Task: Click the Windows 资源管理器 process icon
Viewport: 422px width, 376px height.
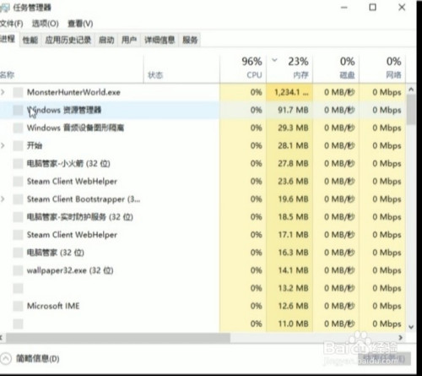Action: point(18,110)
